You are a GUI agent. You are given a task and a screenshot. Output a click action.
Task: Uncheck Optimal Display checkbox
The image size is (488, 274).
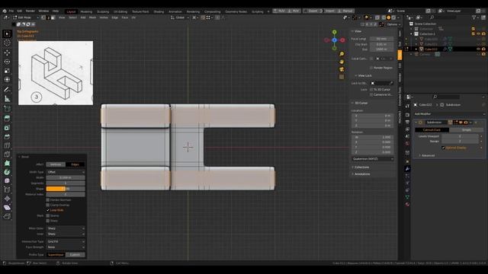click(x=443, y=148)
